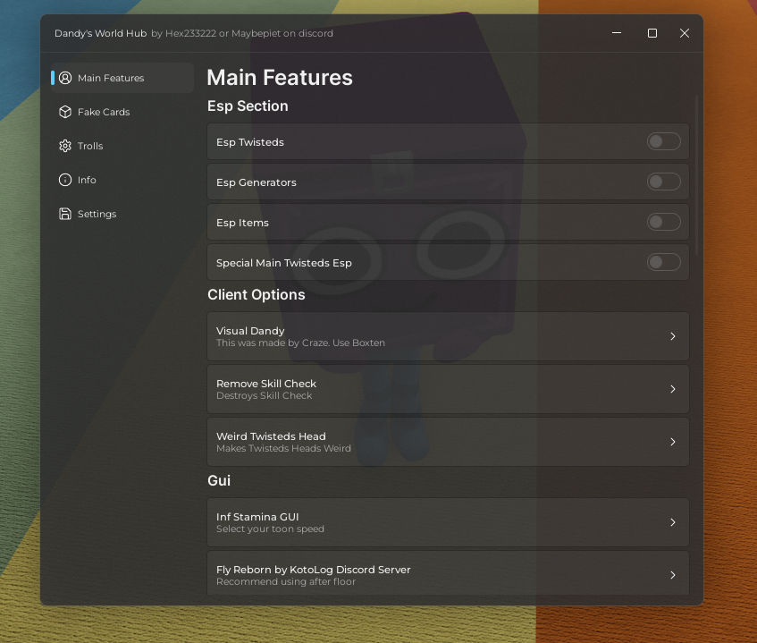Select the Info tab
The height and width of the screenshot is (643, 757).
point(122,180)
